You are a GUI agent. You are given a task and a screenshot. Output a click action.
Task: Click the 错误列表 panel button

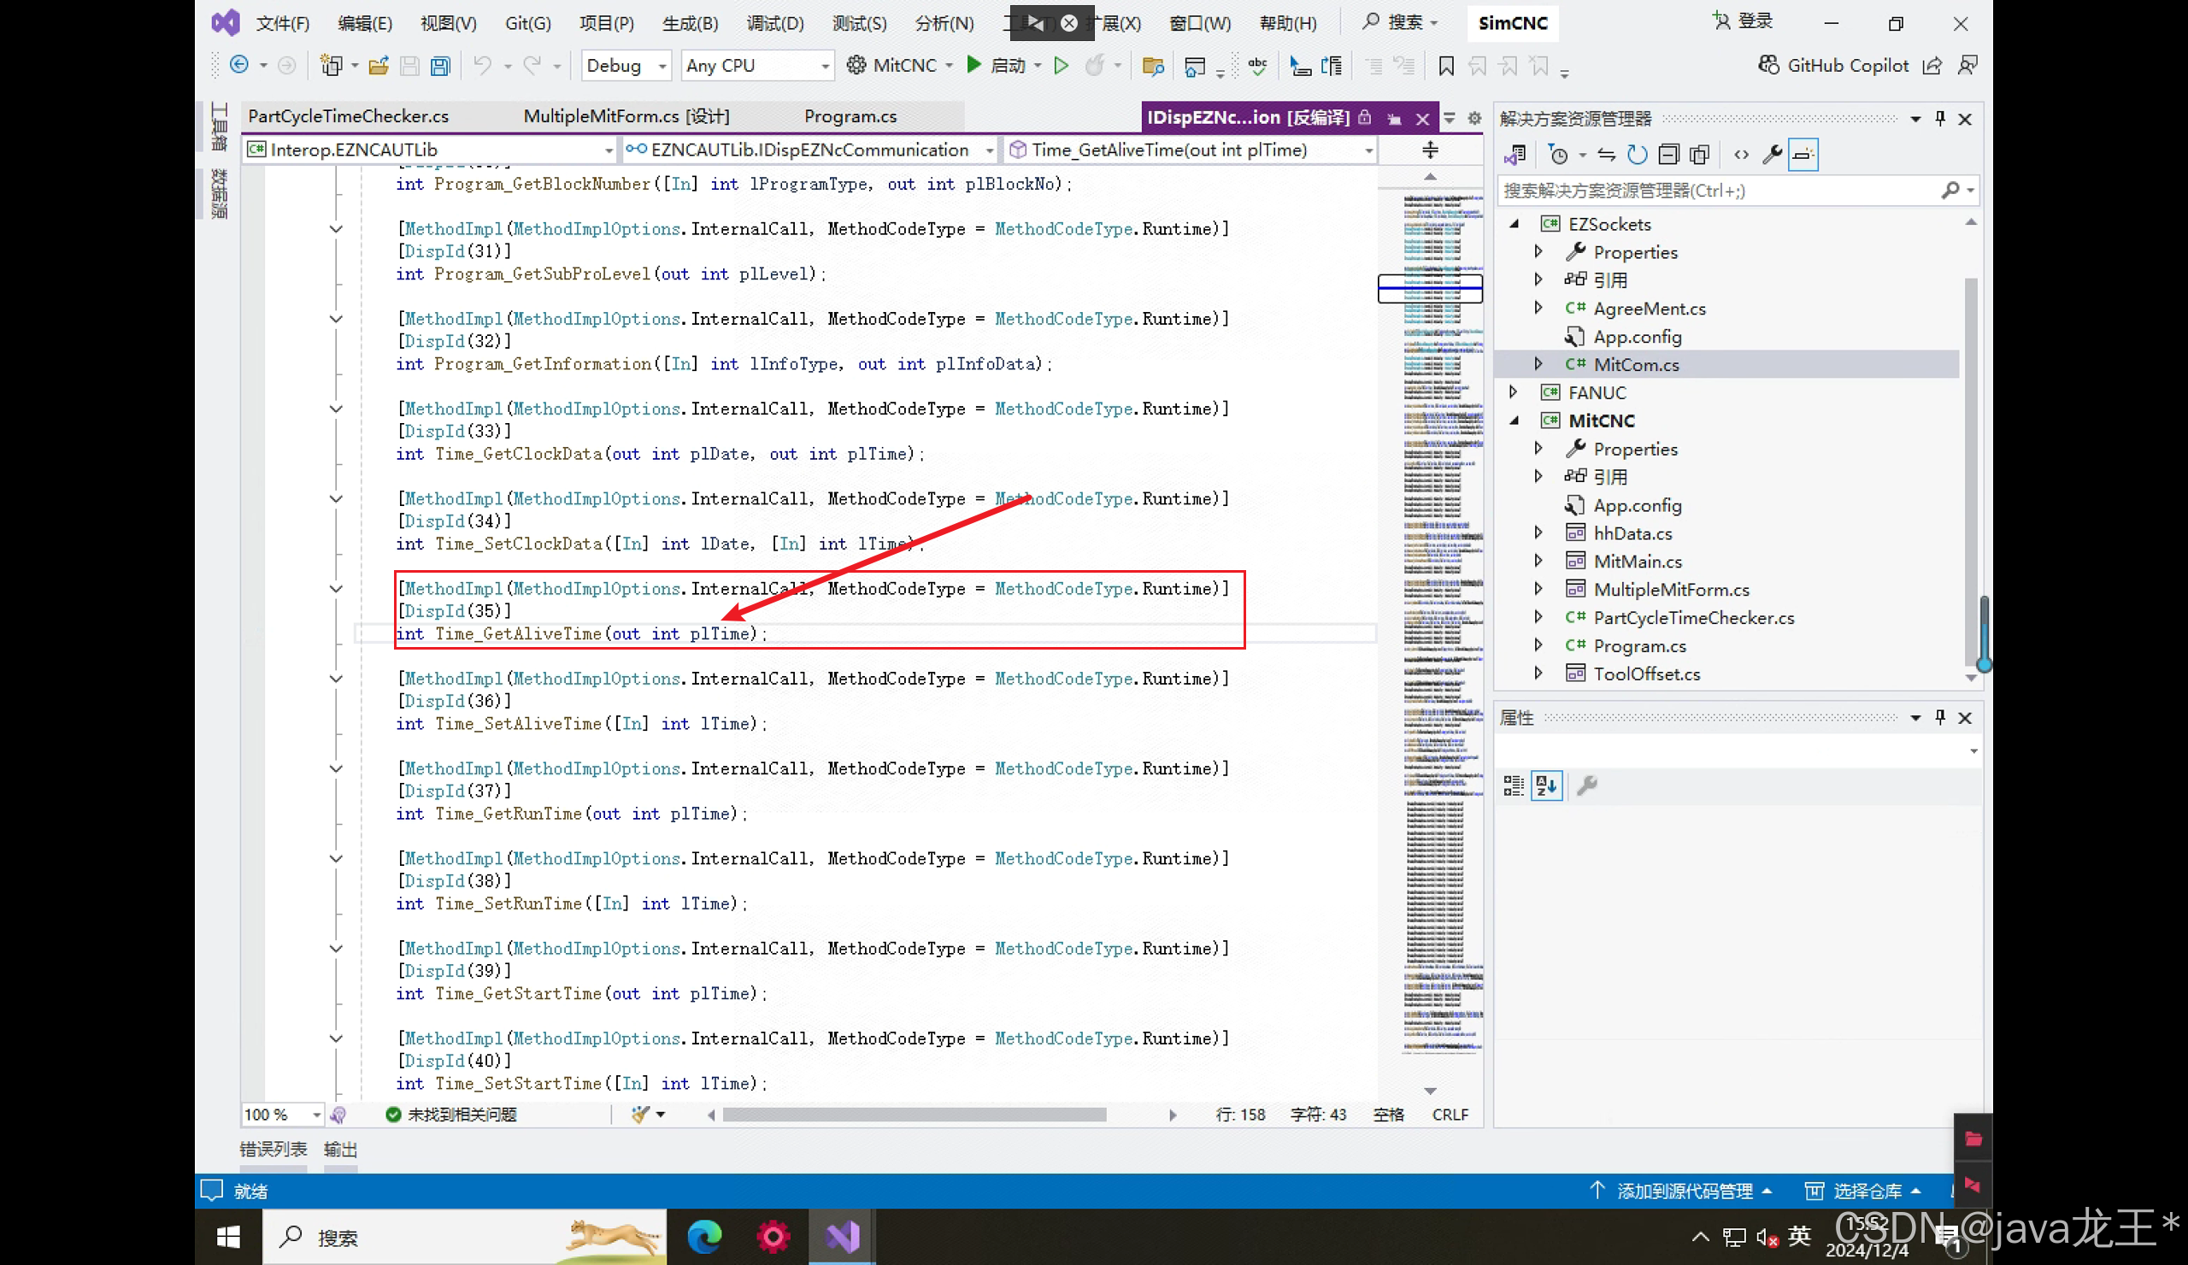273,1149
